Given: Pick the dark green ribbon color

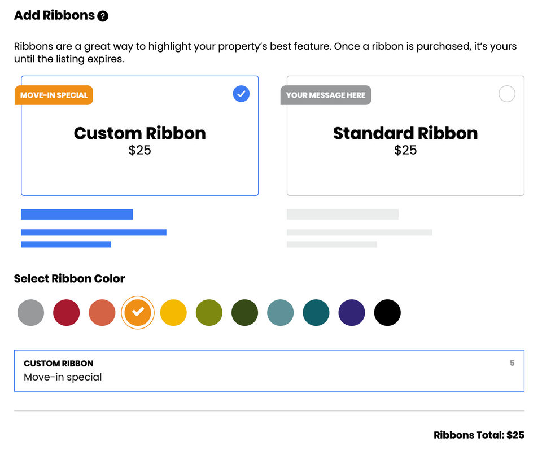Looking at the screenshot, I should click(244, 313).
